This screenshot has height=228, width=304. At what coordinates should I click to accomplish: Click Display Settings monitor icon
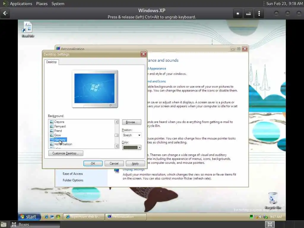coord(116,171)
